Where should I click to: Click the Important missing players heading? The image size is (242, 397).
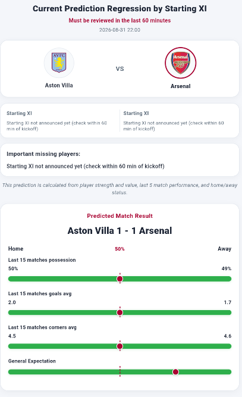(x=43, y=154)
